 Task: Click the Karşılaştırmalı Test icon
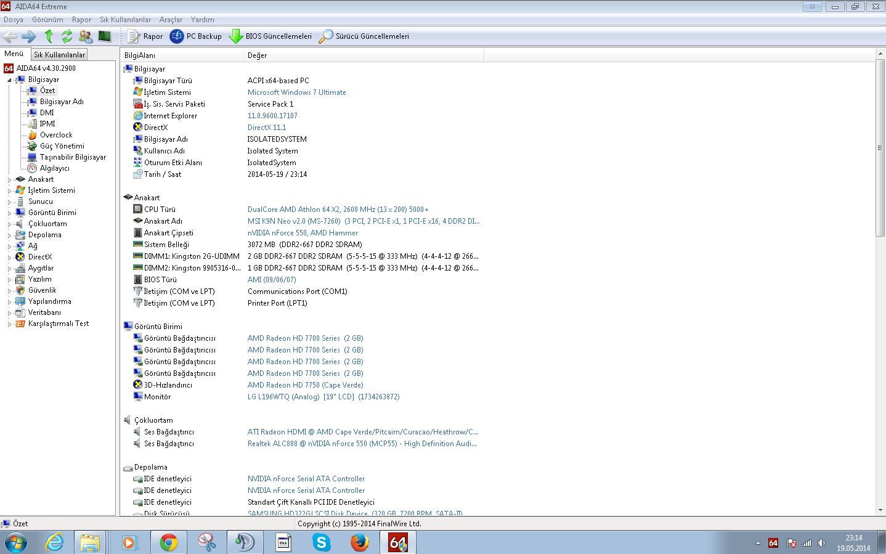click(20, 324)
